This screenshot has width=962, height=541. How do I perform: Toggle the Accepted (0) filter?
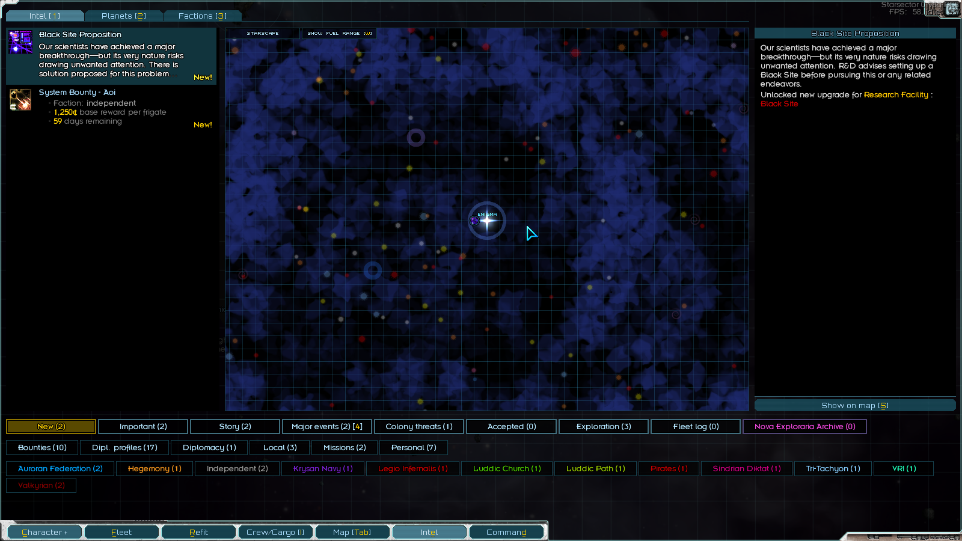(512, 426)
